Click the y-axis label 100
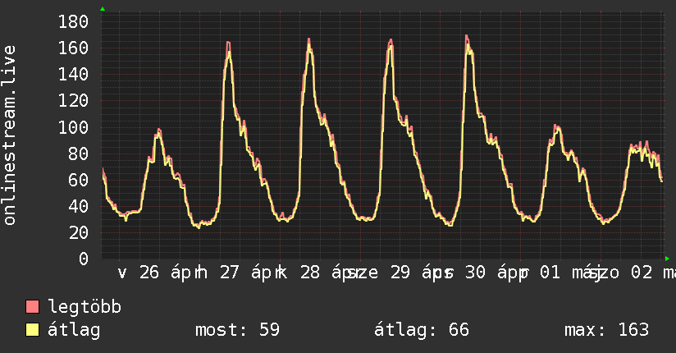Screen dimensions: 676x353 73,127
